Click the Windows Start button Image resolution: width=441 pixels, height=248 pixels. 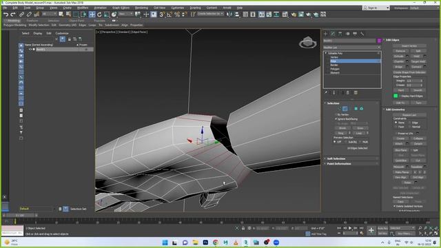(x=165, y=242)
